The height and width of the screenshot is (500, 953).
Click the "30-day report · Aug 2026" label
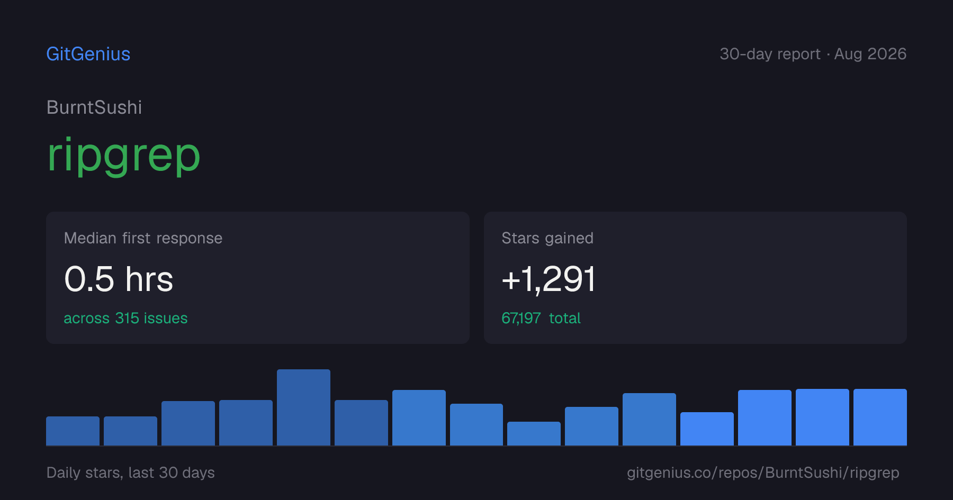(x=813, y=54)
